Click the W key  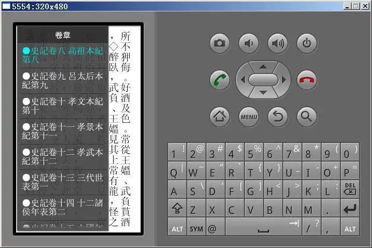tap(197, 171)
